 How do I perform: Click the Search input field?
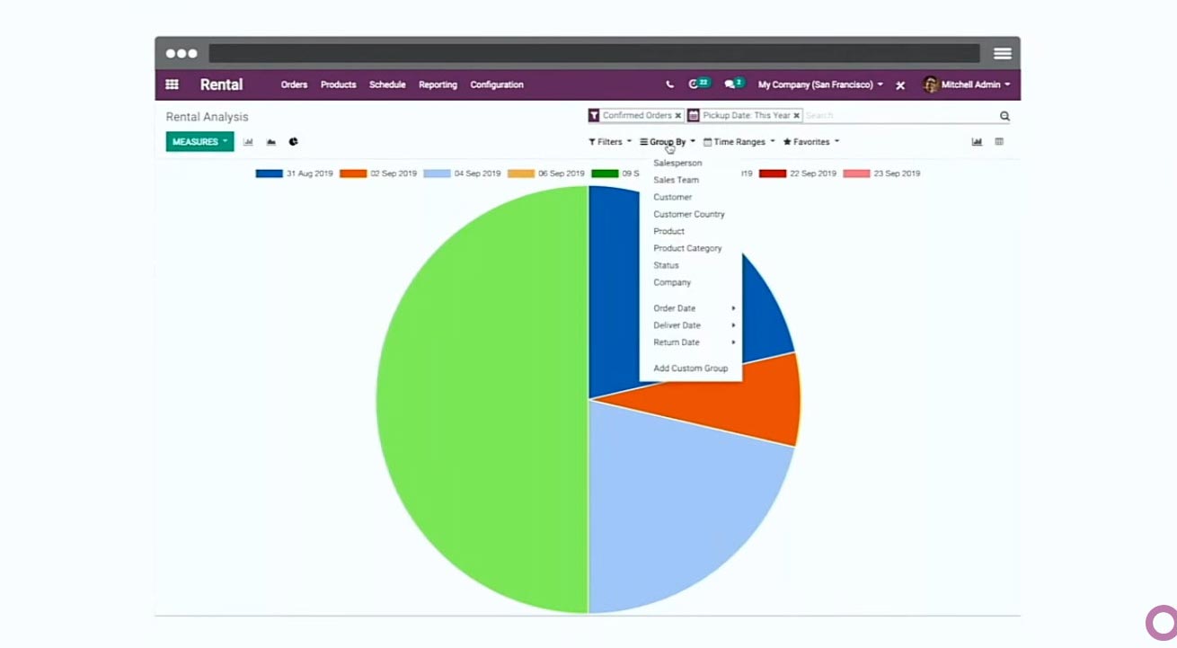[x=900, y=116]
